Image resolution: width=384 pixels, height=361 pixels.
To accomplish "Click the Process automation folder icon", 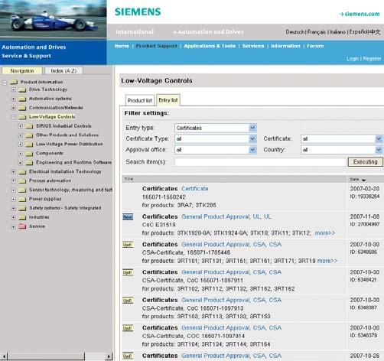I will [22, 181].
